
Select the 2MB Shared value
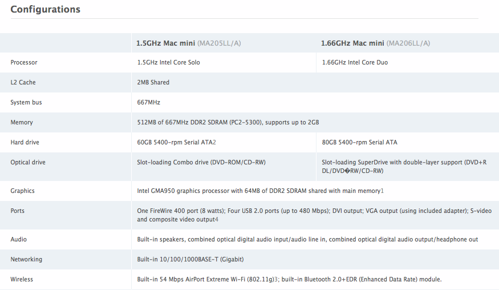click(153, 82)
